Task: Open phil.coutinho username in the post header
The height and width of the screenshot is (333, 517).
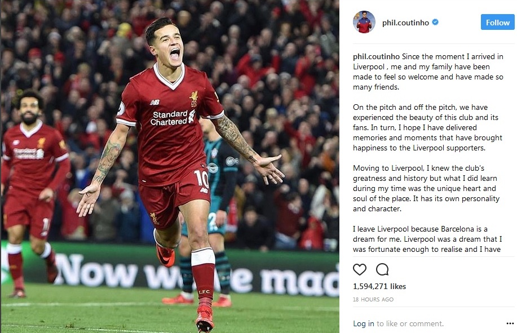Action: pos(405,23)
